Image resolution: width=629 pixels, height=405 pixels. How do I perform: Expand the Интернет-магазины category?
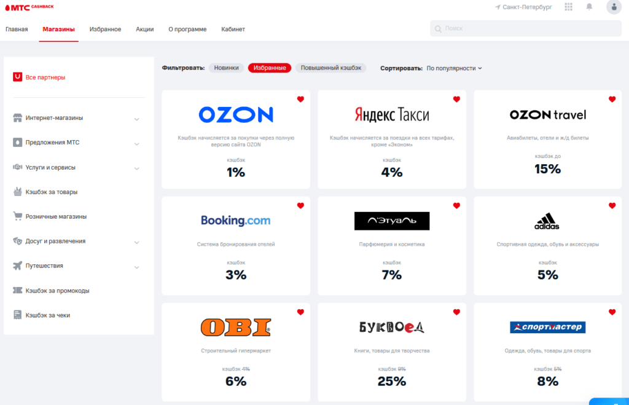[x=136, y=119]
